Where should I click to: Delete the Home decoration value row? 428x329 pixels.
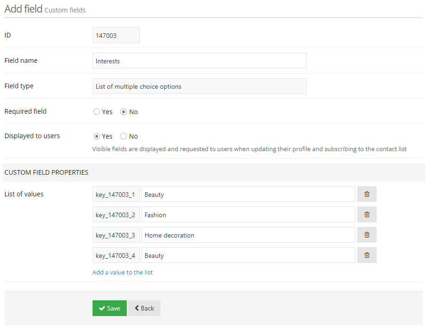click(x=366, y=235)
